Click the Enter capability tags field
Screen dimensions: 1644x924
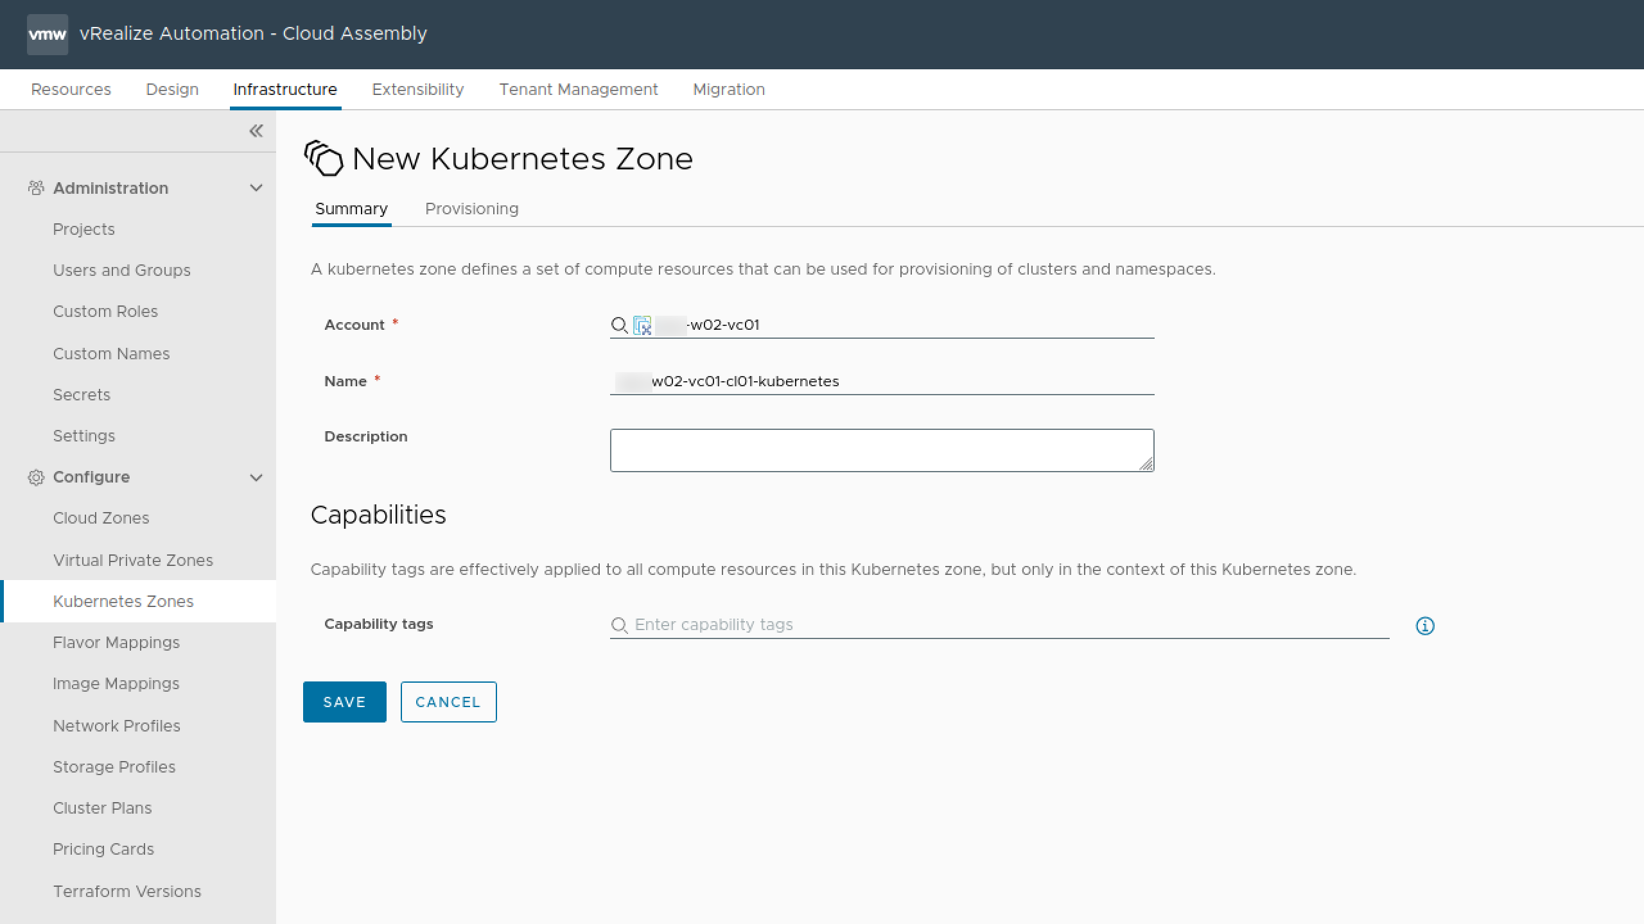point(999,625)
